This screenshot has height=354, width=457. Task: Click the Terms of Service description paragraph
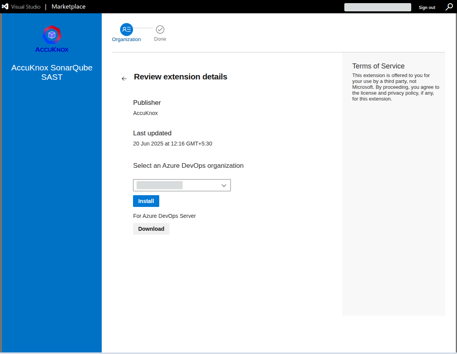pyautogui.click(x=396, y=87)
